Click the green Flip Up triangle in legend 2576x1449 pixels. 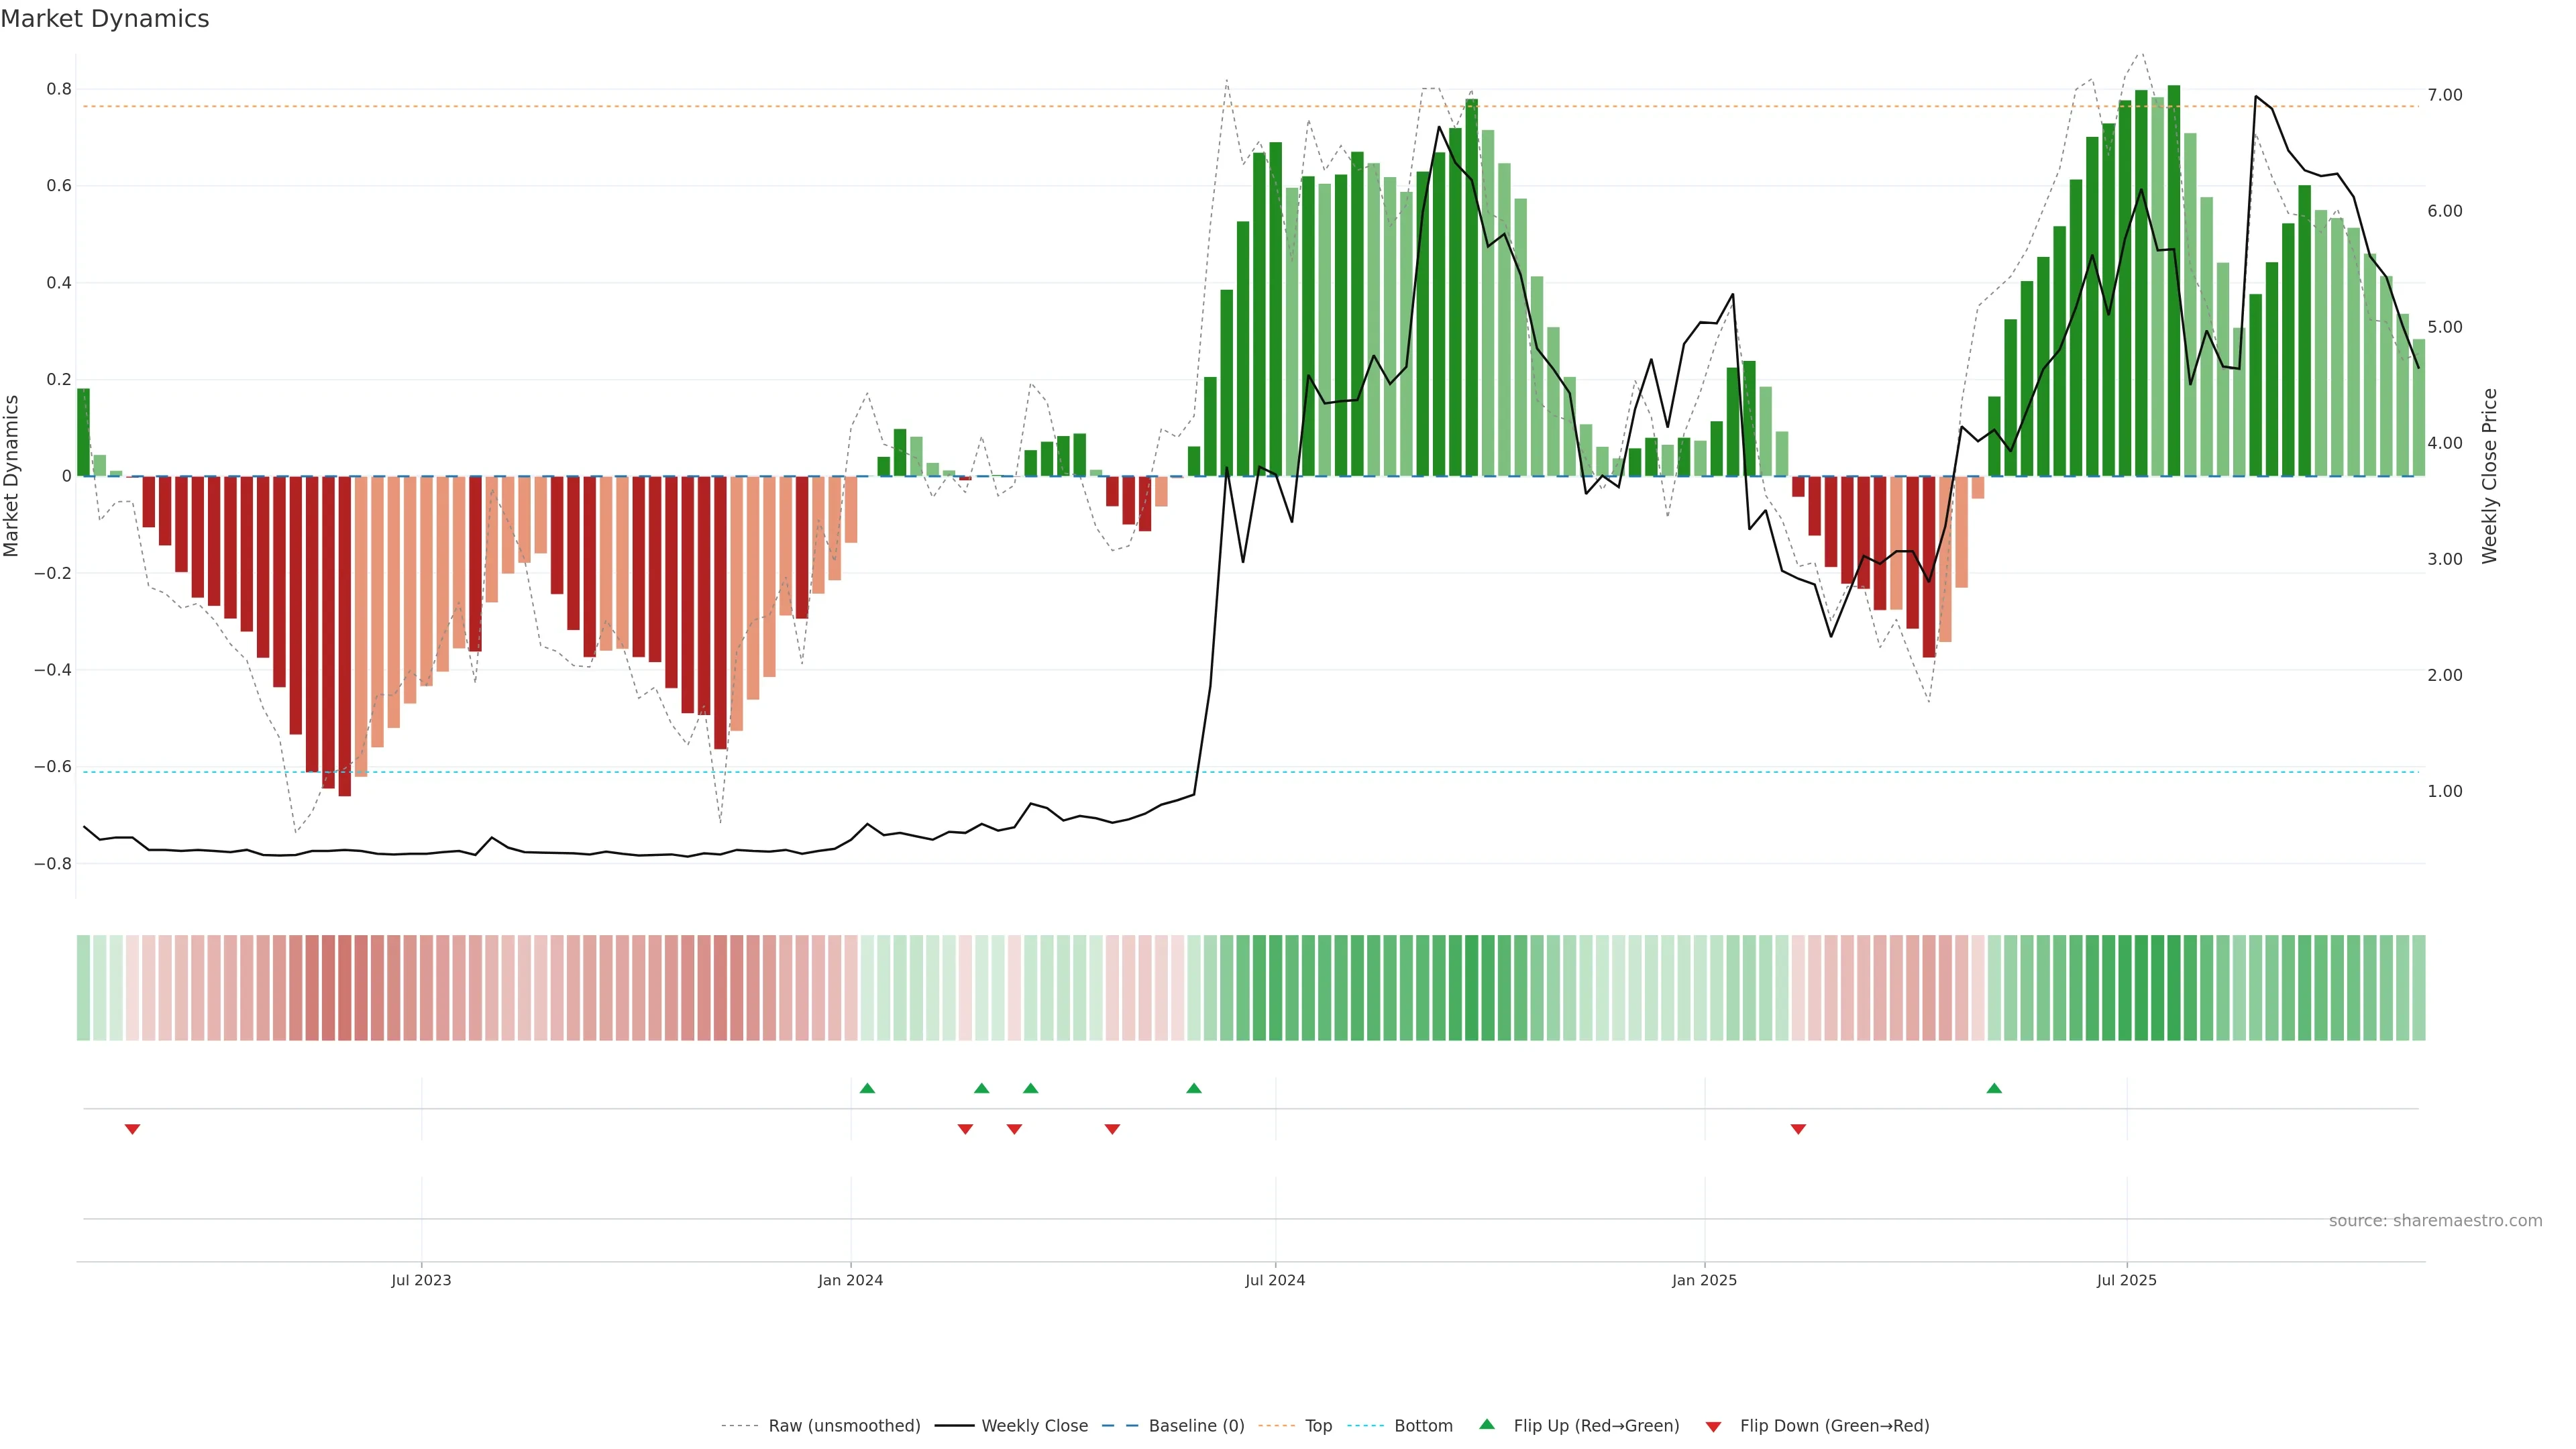point(1487,1424)
